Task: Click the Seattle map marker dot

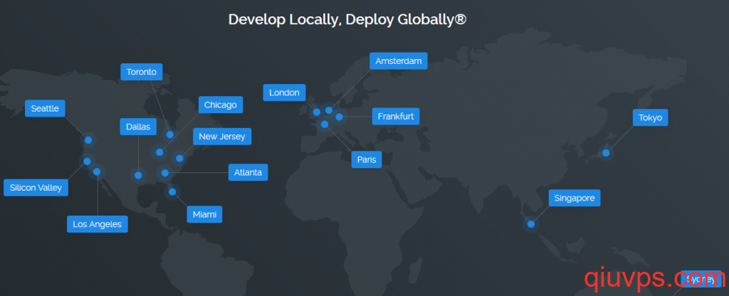Action: point(88,140)
